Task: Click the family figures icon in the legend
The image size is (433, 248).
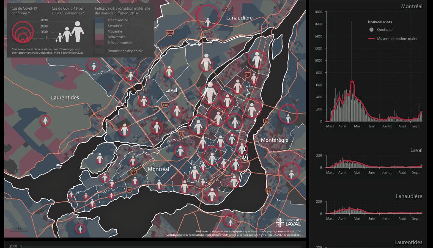Action: click(69, 32)
